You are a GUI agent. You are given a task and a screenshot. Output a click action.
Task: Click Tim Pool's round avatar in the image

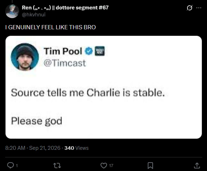click(25, 57)
